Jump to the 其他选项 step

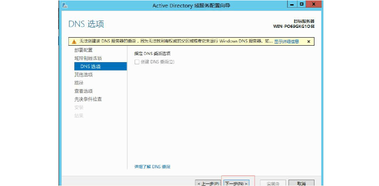(x=83, y=75)
